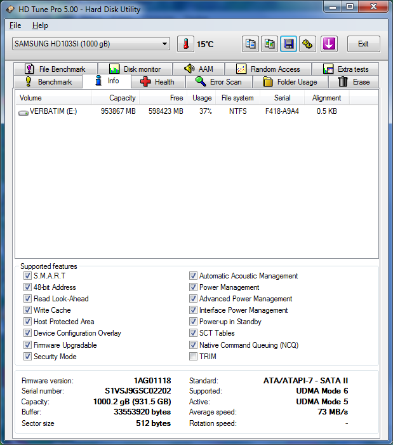Click the purple down-arrow icon

tap(329, 44)
